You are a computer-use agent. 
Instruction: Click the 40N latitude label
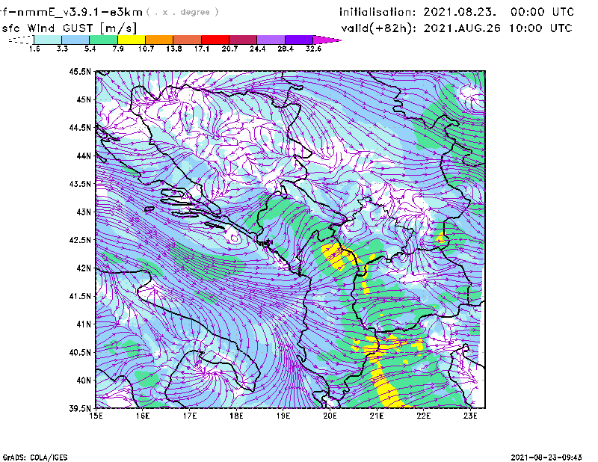tap(84, 381)
